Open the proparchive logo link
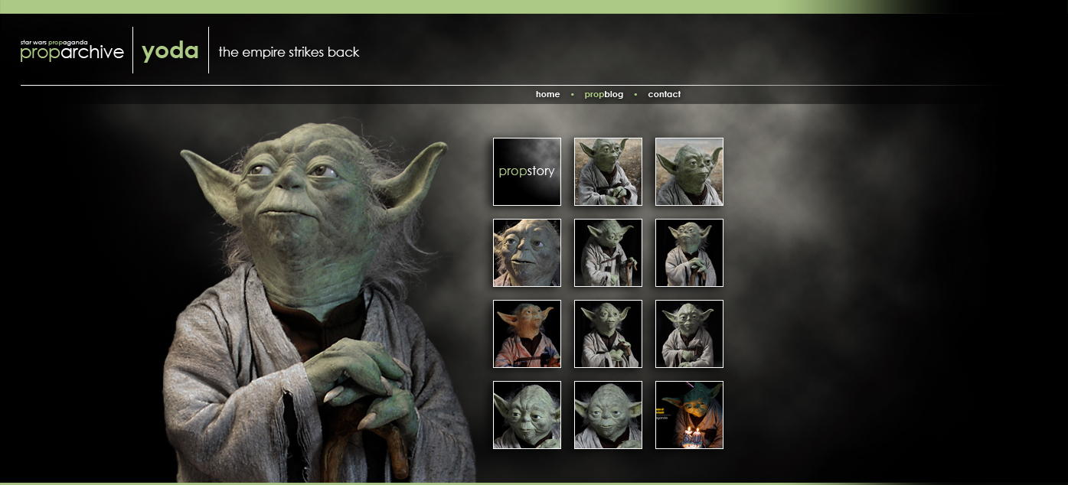The width and height of the screenshot is (1068, 485). (x=72, y=50)
